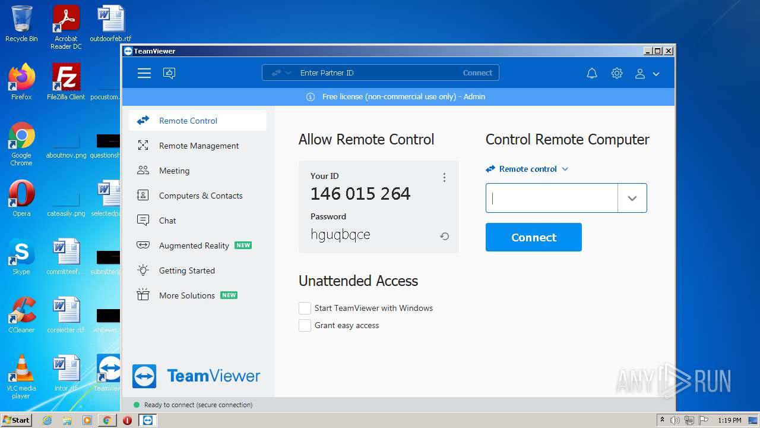Open the TeamViewer hamburger menu
Image resolution: width=760 pixels, height=428 pixels.
click(x=144, y=73)
